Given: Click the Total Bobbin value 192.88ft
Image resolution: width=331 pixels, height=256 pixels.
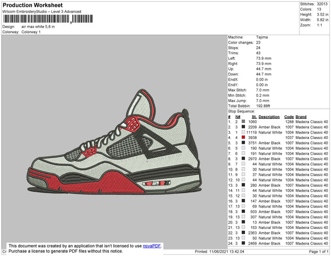Looking at the screenshot, I should pos(263,106).
